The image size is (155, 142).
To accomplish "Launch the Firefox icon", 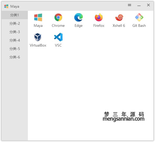I will (99, 17).
